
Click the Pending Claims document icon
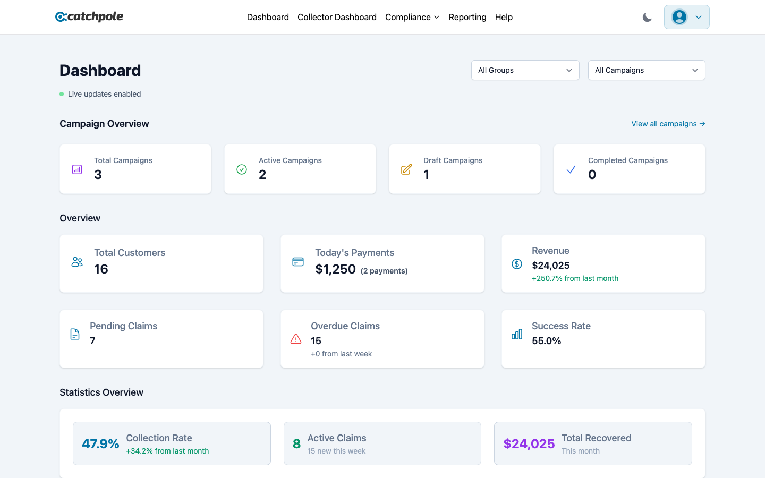pyautogui.click(x=74, y=334)
